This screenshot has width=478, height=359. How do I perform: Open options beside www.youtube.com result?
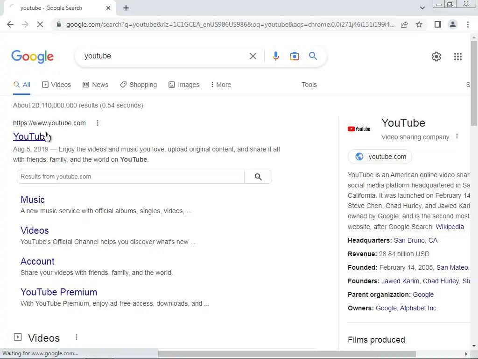pyautogui.click(x=98, y=123)
